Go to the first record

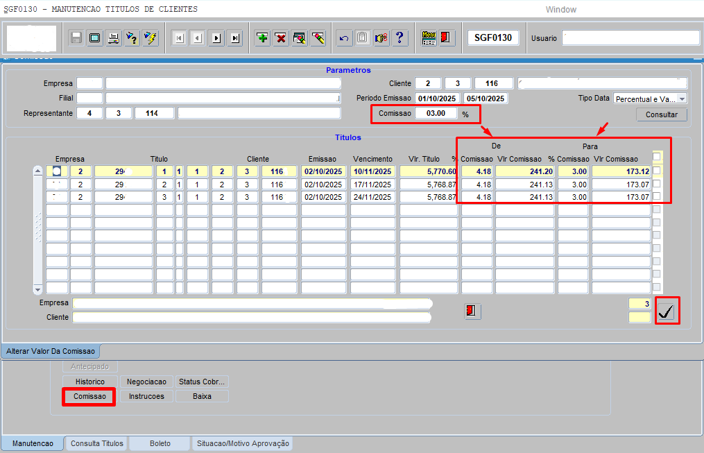[x=179, y=38]
